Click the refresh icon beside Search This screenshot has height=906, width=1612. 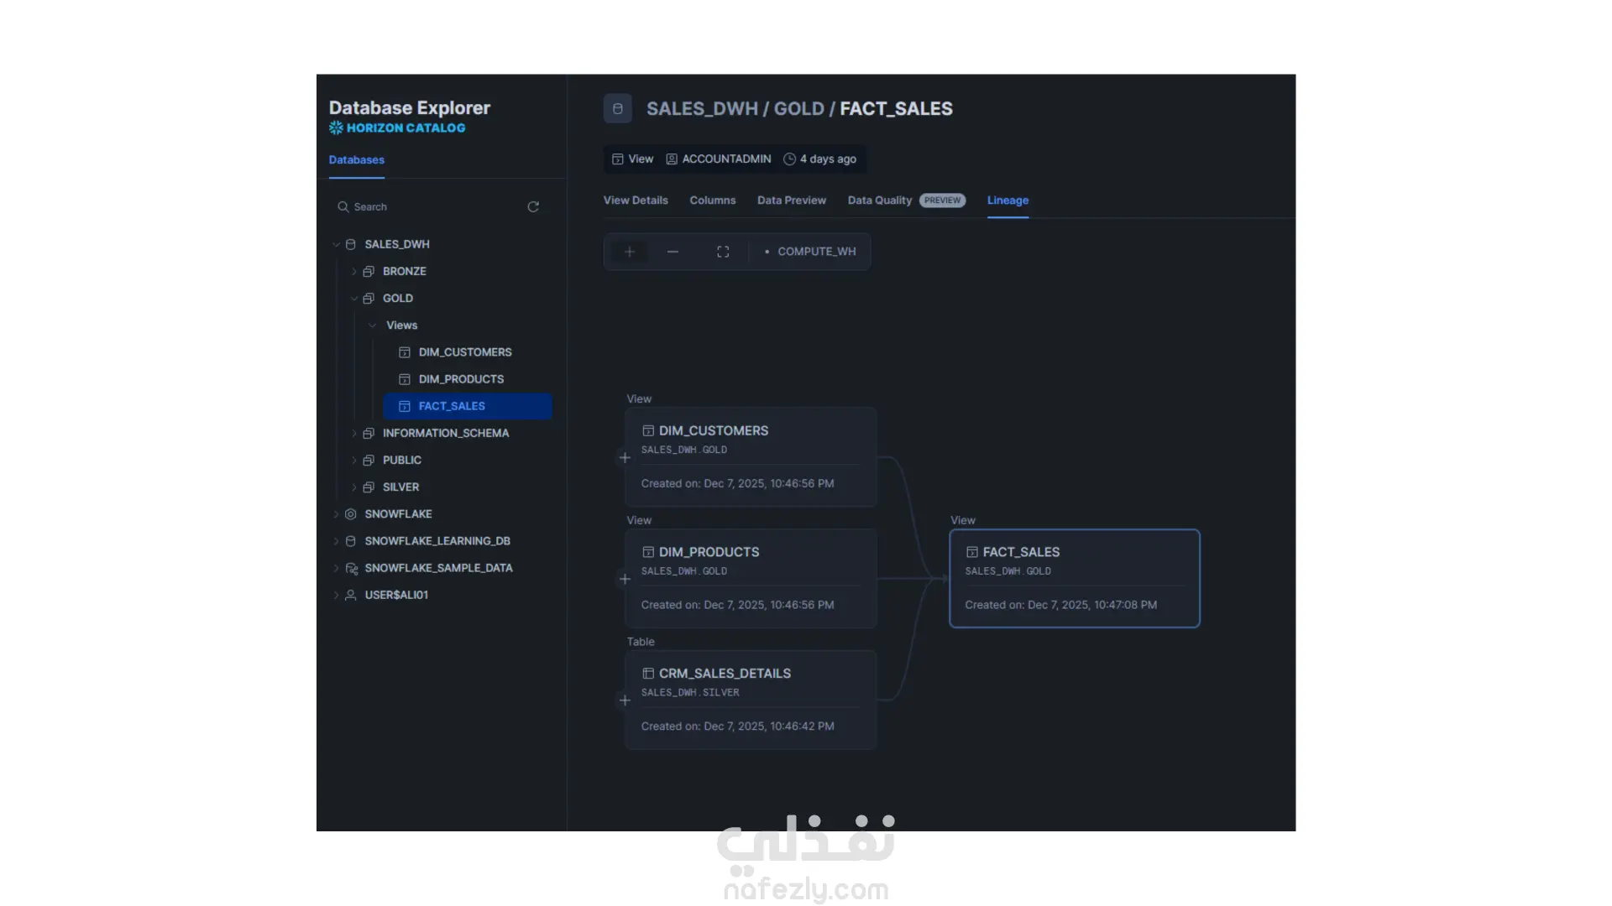coord(533,207)
